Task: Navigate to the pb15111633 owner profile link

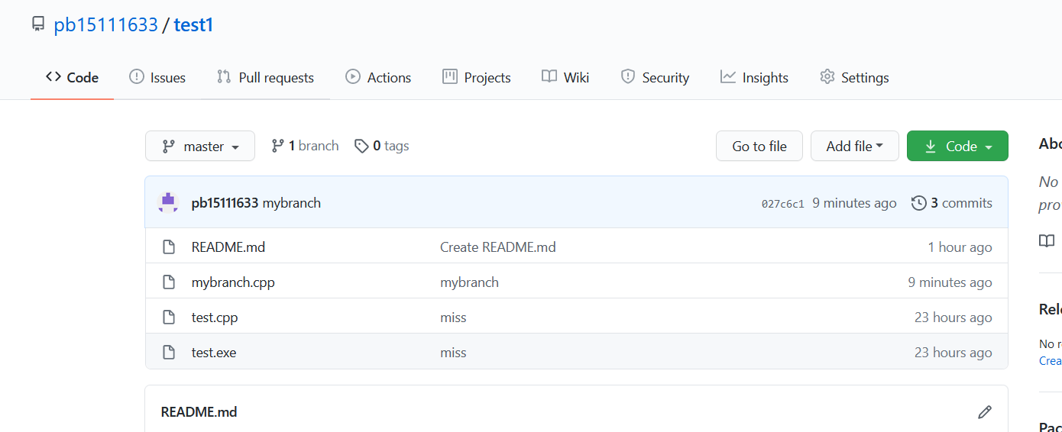Action: point(105,25)
